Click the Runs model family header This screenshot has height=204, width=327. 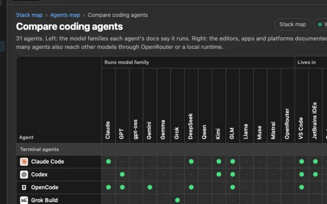click(127, 62)
